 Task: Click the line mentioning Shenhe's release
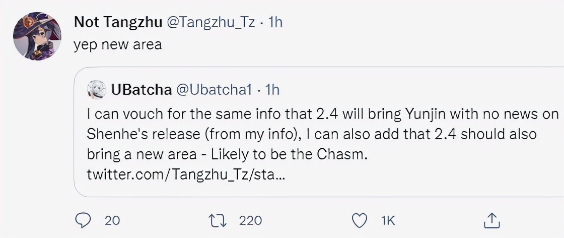[x=311, y=135]
